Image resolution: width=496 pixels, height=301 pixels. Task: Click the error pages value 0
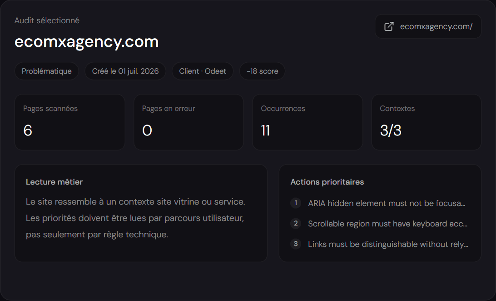point(147,130)
